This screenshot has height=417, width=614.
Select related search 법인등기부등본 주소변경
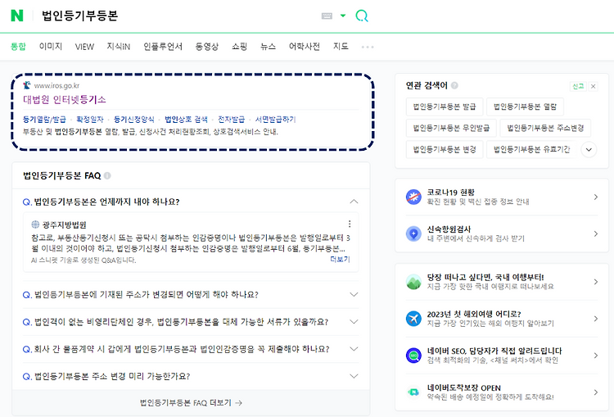point(545,128)
